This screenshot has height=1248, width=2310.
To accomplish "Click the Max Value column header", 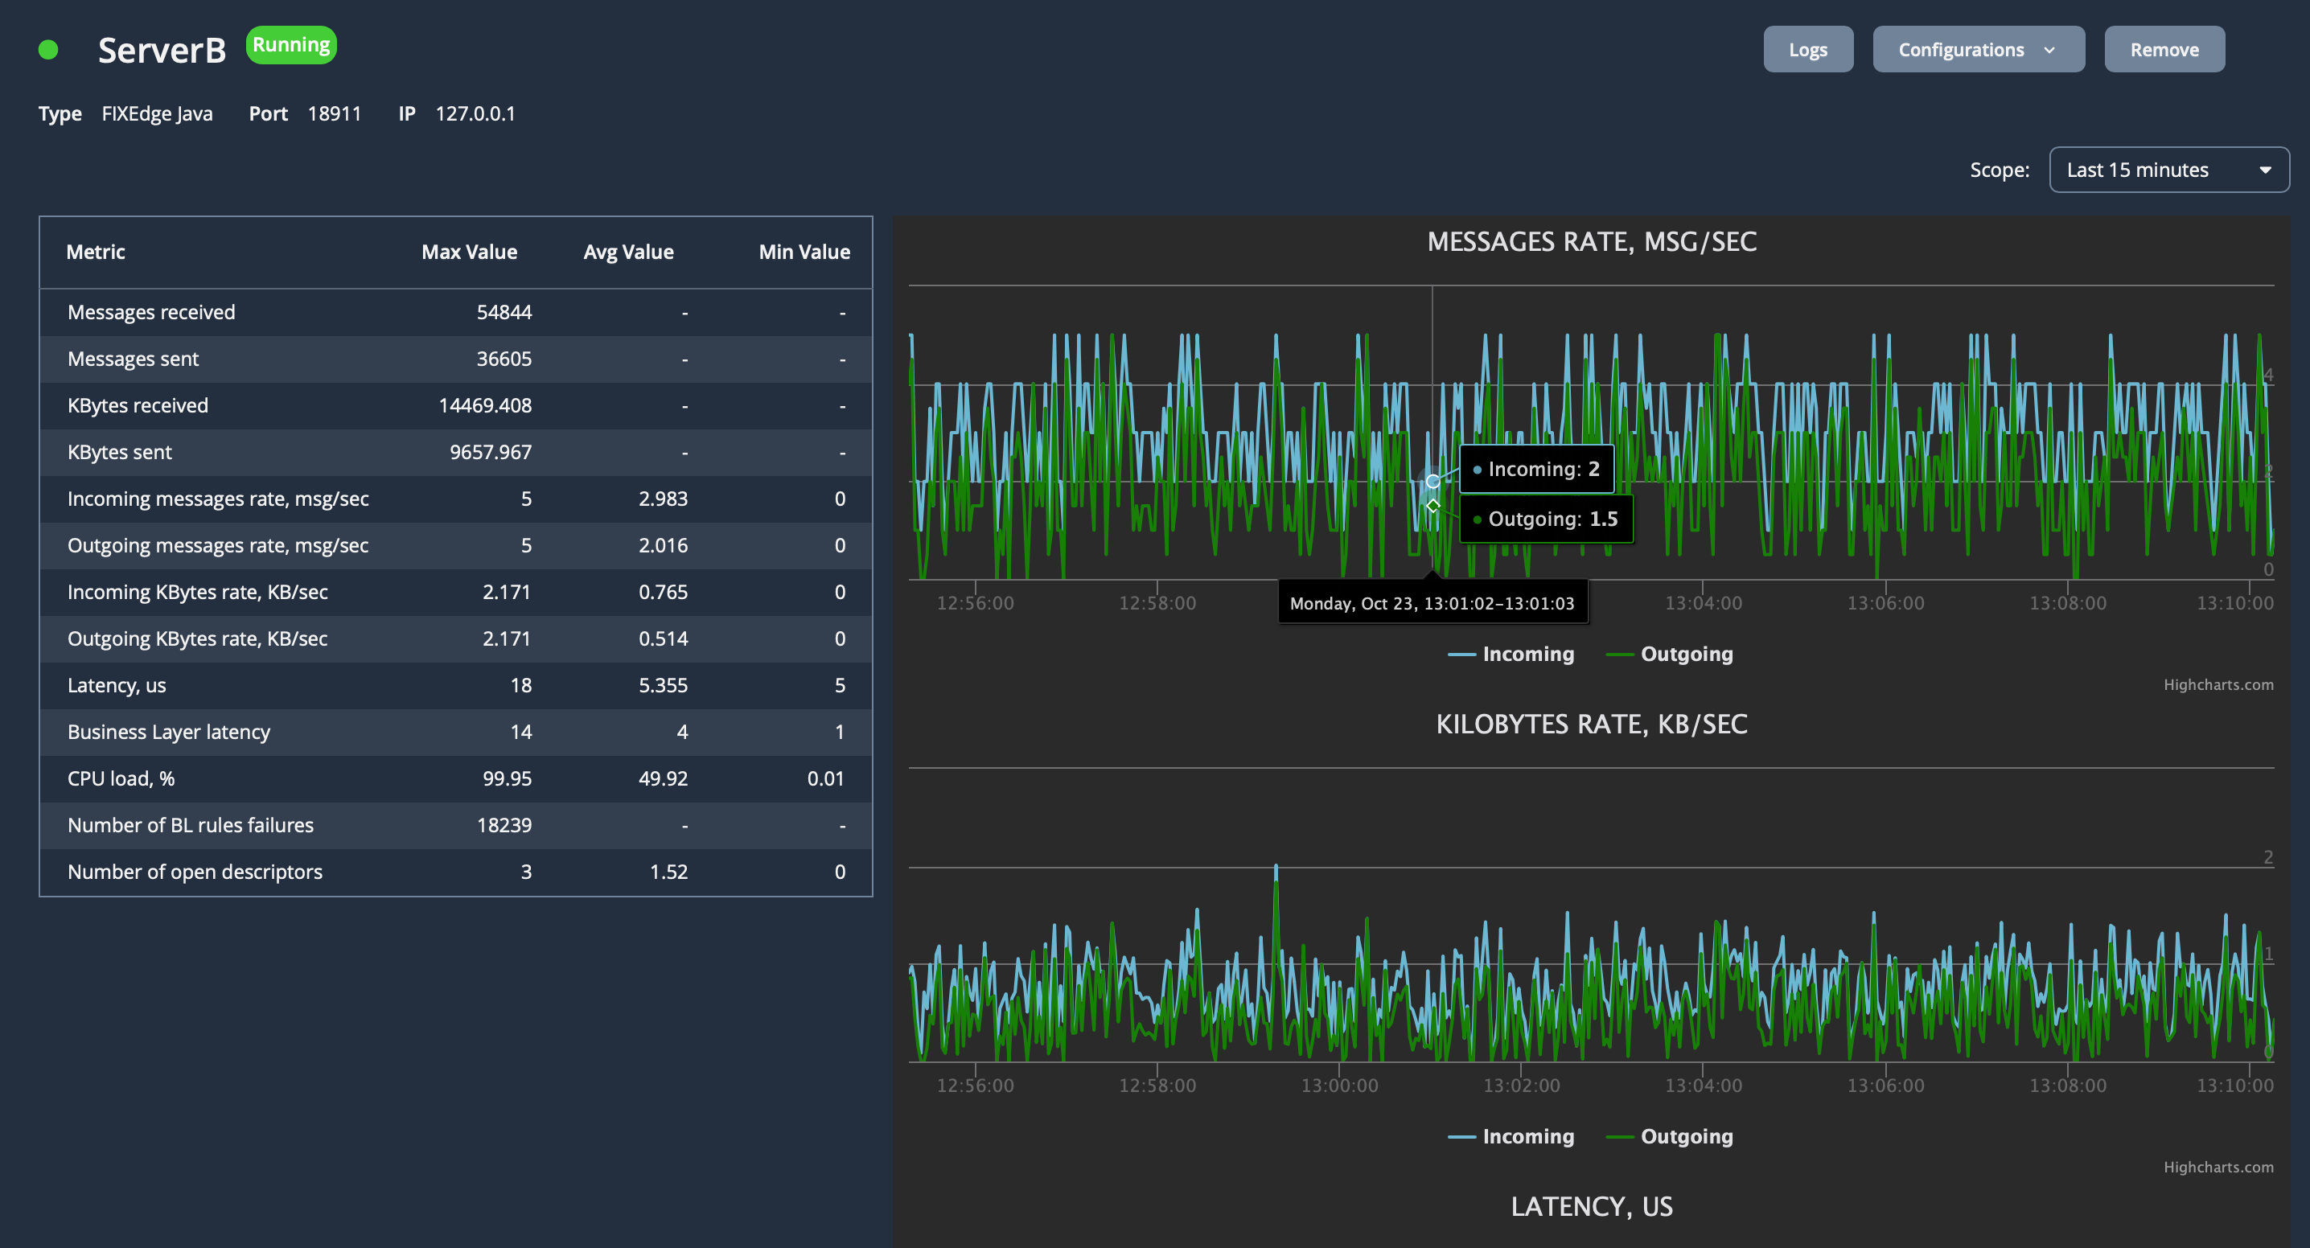I will coord(469,252).
